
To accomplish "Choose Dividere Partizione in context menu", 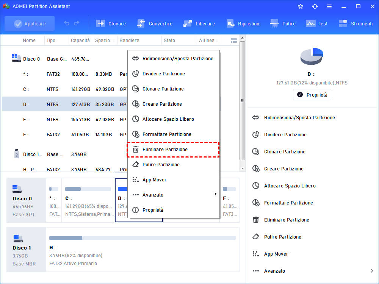I will click(174, 74).
